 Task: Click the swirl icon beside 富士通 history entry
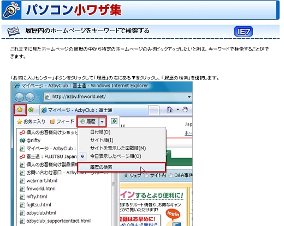click(x=22, y=157)
